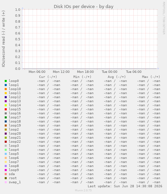Click the 0.0 y-axis value
The image size is (167, 194).
[17, 69]
